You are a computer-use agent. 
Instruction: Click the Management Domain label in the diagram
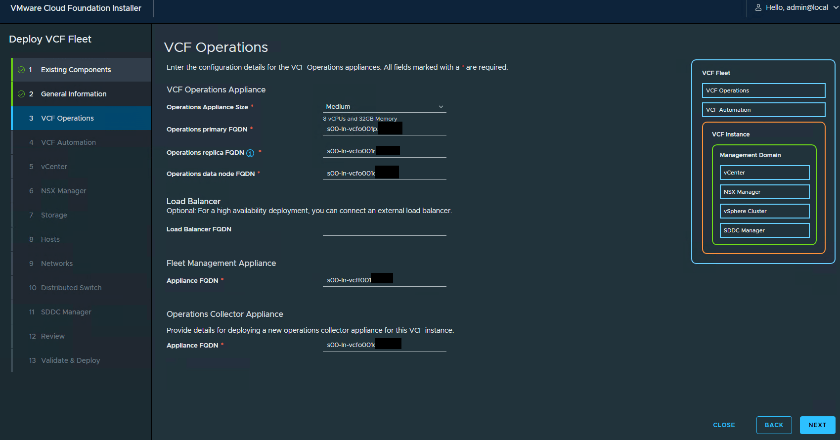(750, 155)
